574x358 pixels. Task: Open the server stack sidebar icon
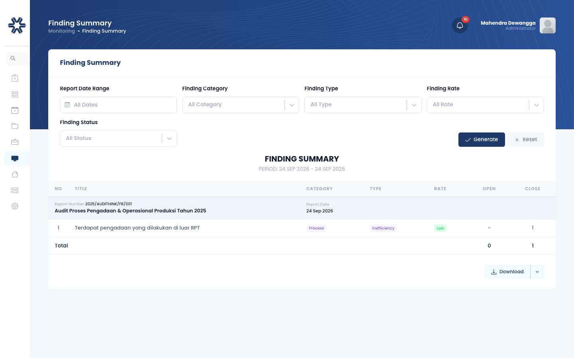[15, 190]
